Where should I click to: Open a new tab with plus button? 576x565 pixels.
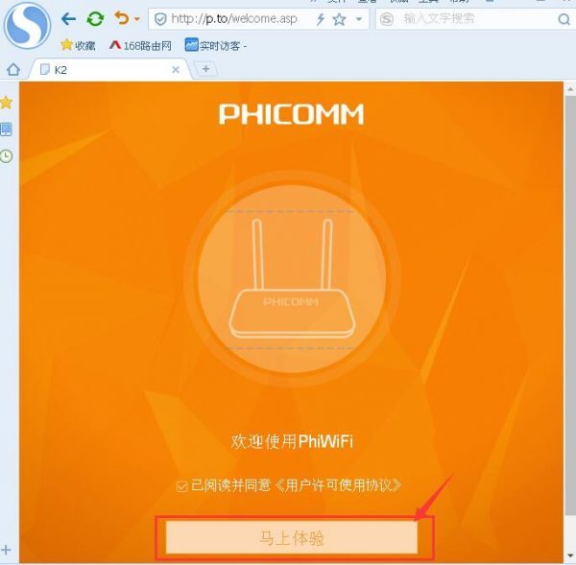(x=205, y=69)
